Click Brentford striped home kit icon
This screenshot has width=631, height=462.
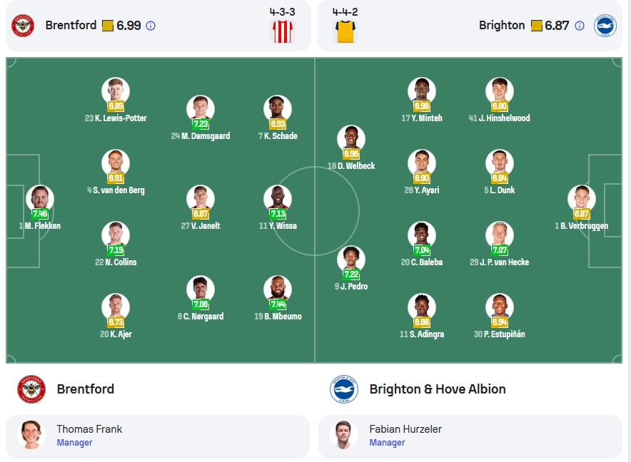click(283, 31)
